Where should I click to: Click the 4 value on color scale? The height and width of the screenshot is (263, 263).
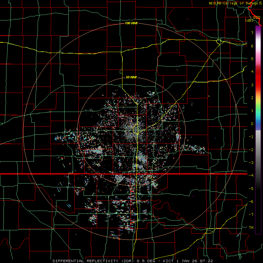pyautogui.click(x=252, y=72)
